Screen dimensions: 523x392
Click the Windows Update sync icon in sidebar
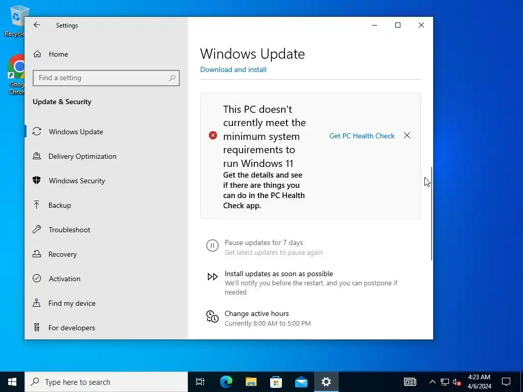37,131
